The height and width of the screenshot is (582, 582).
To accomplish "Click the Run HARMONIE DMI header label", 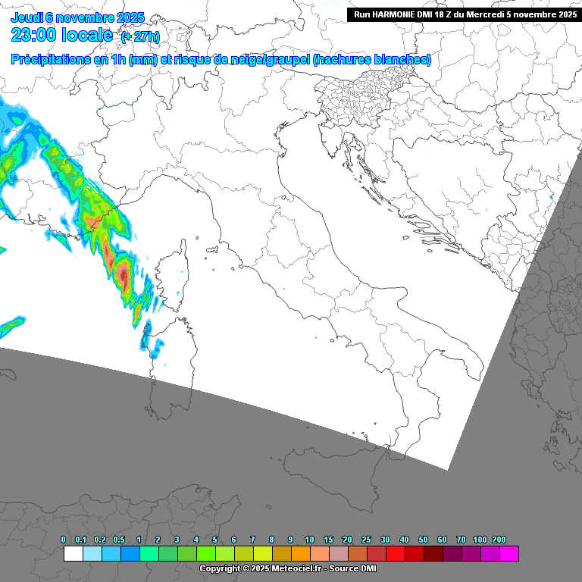I will click(x=464, y=14).
